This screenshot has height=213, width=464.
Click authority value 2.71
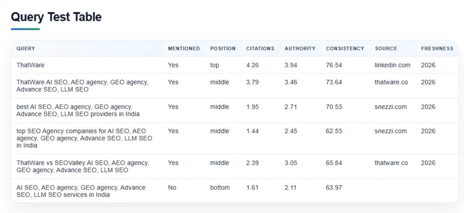tap(291, 107)
